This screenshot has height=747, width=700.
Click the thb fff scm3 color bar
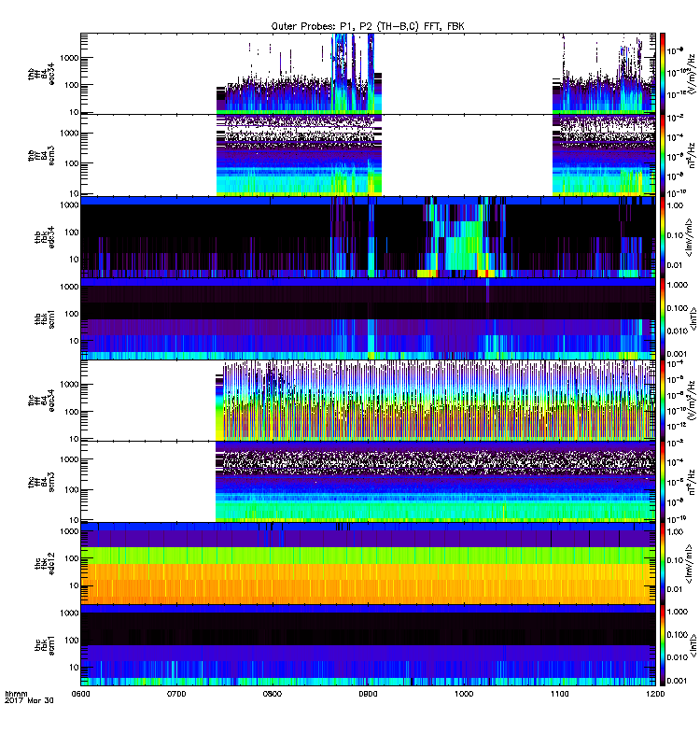pos(663,155)
